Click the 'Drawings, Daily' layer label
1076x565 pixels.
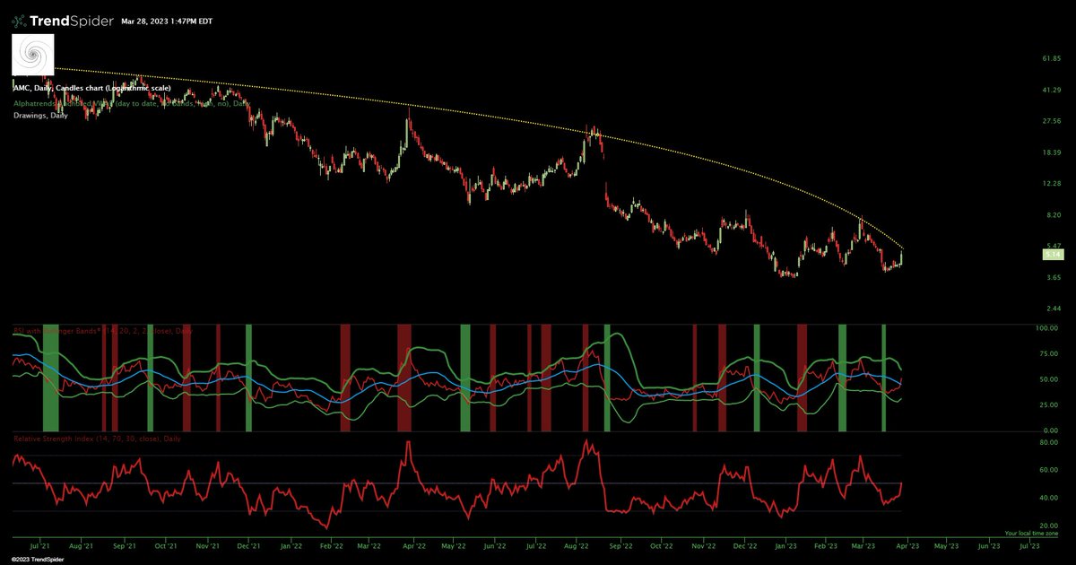[40, 114]
